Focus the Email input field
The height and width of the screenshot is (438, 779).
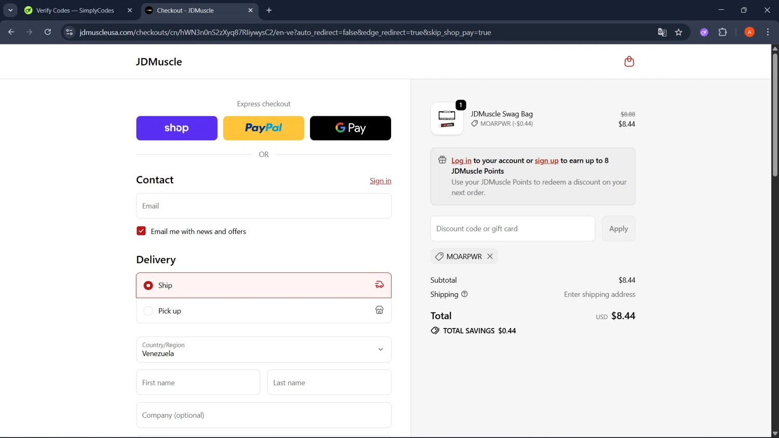[x=264, y=206]
